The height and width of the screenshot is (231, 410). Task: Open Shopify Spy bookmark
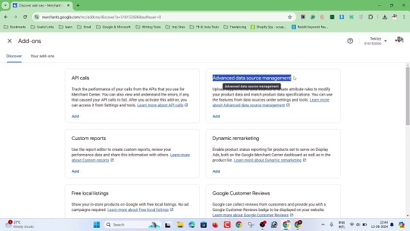click(268, 27)
